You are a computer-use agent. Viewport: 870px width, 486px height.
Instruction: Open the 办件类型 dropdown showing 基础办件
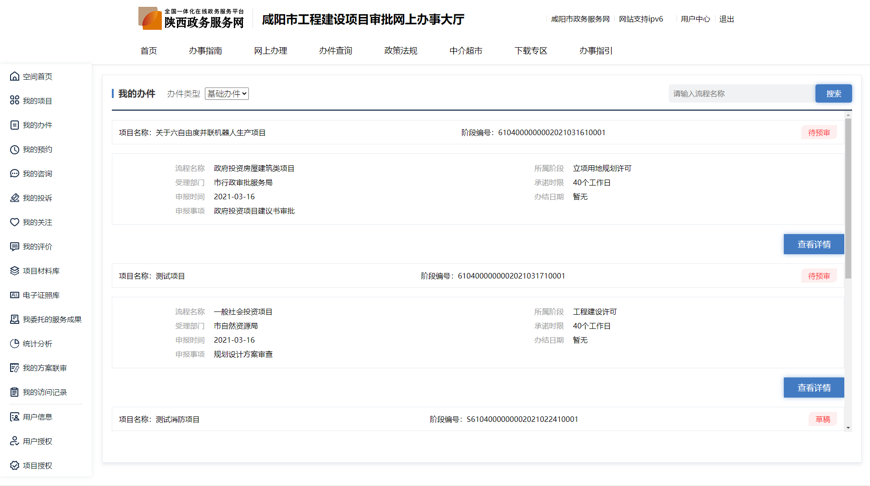(x=226, y=94)
